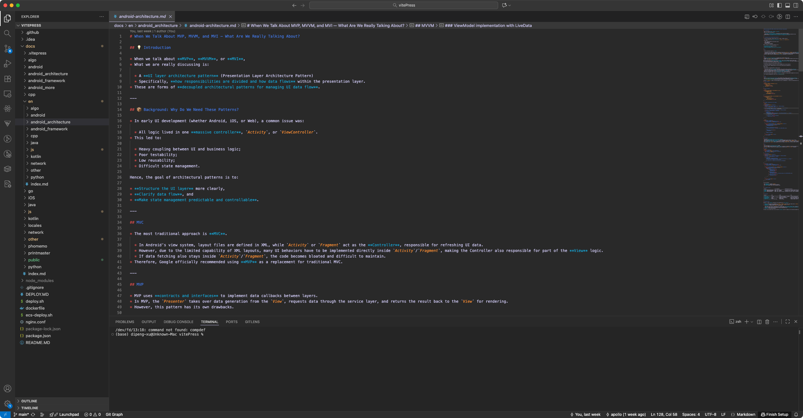Switch to the PROBLEMS panel tab
Screen dimensions: 803x418
(x=125, y=322)
